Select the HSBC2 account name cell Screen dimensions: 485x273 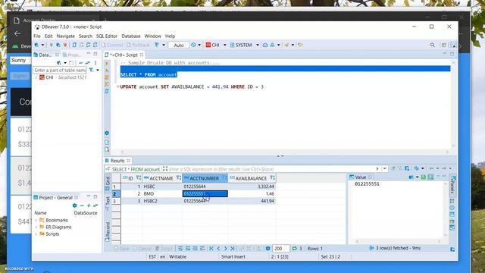162,201
